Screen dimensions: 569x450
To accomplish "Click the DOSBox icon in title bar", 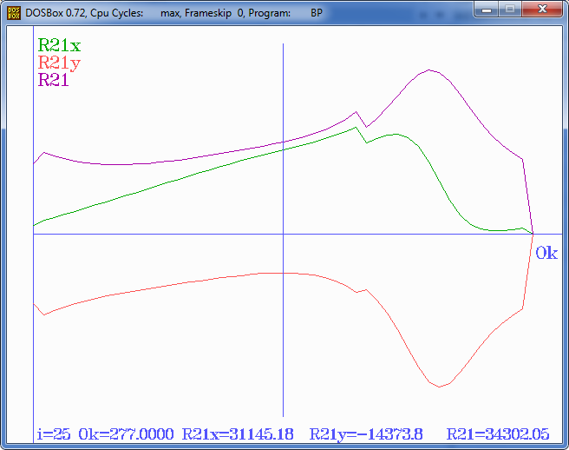I will click(13, 13).
